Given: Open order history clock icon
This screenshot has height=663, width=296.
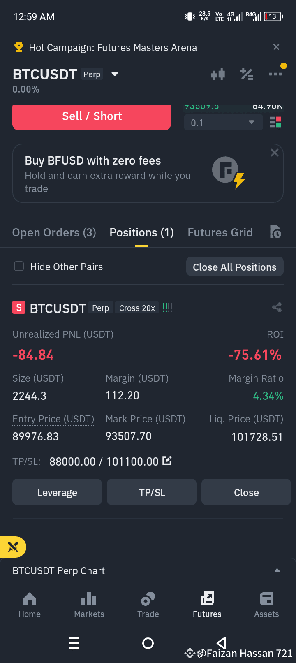Looking at the screenshot, I should [x=275, y=232].
